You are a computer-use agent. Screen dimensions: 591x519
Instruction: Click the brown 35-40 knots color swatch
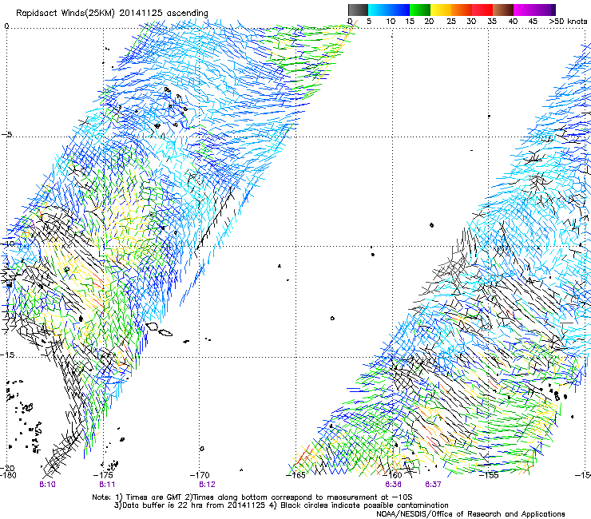point(503,10)
